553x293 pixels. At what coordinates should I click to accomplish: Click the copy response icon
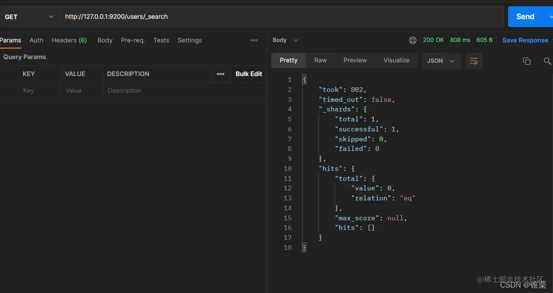527,61
